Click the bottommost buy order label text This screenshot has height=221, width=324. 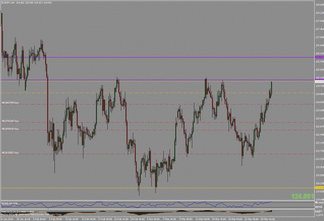[x=10, y=153]
